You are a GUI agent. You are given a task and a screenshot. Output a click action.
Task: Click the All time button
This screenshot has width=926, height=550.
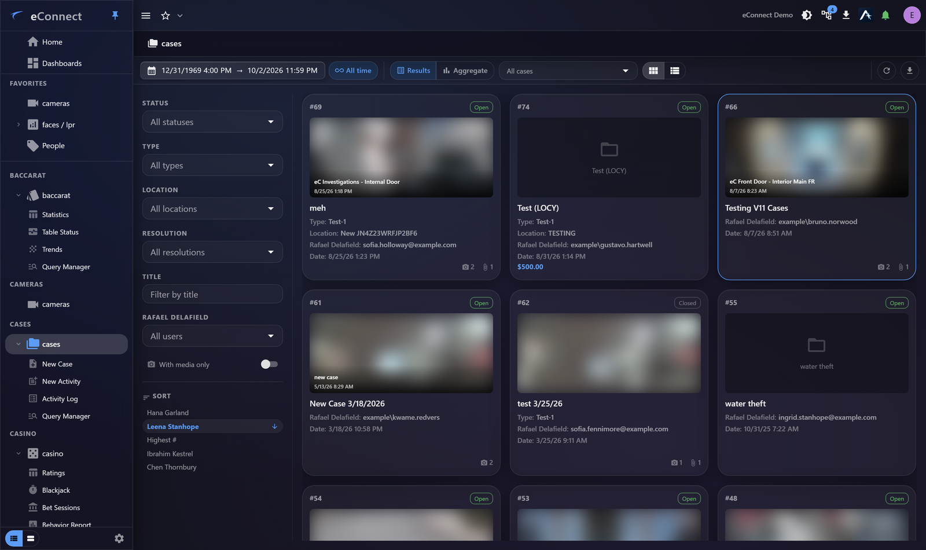(x=354, y=71)
